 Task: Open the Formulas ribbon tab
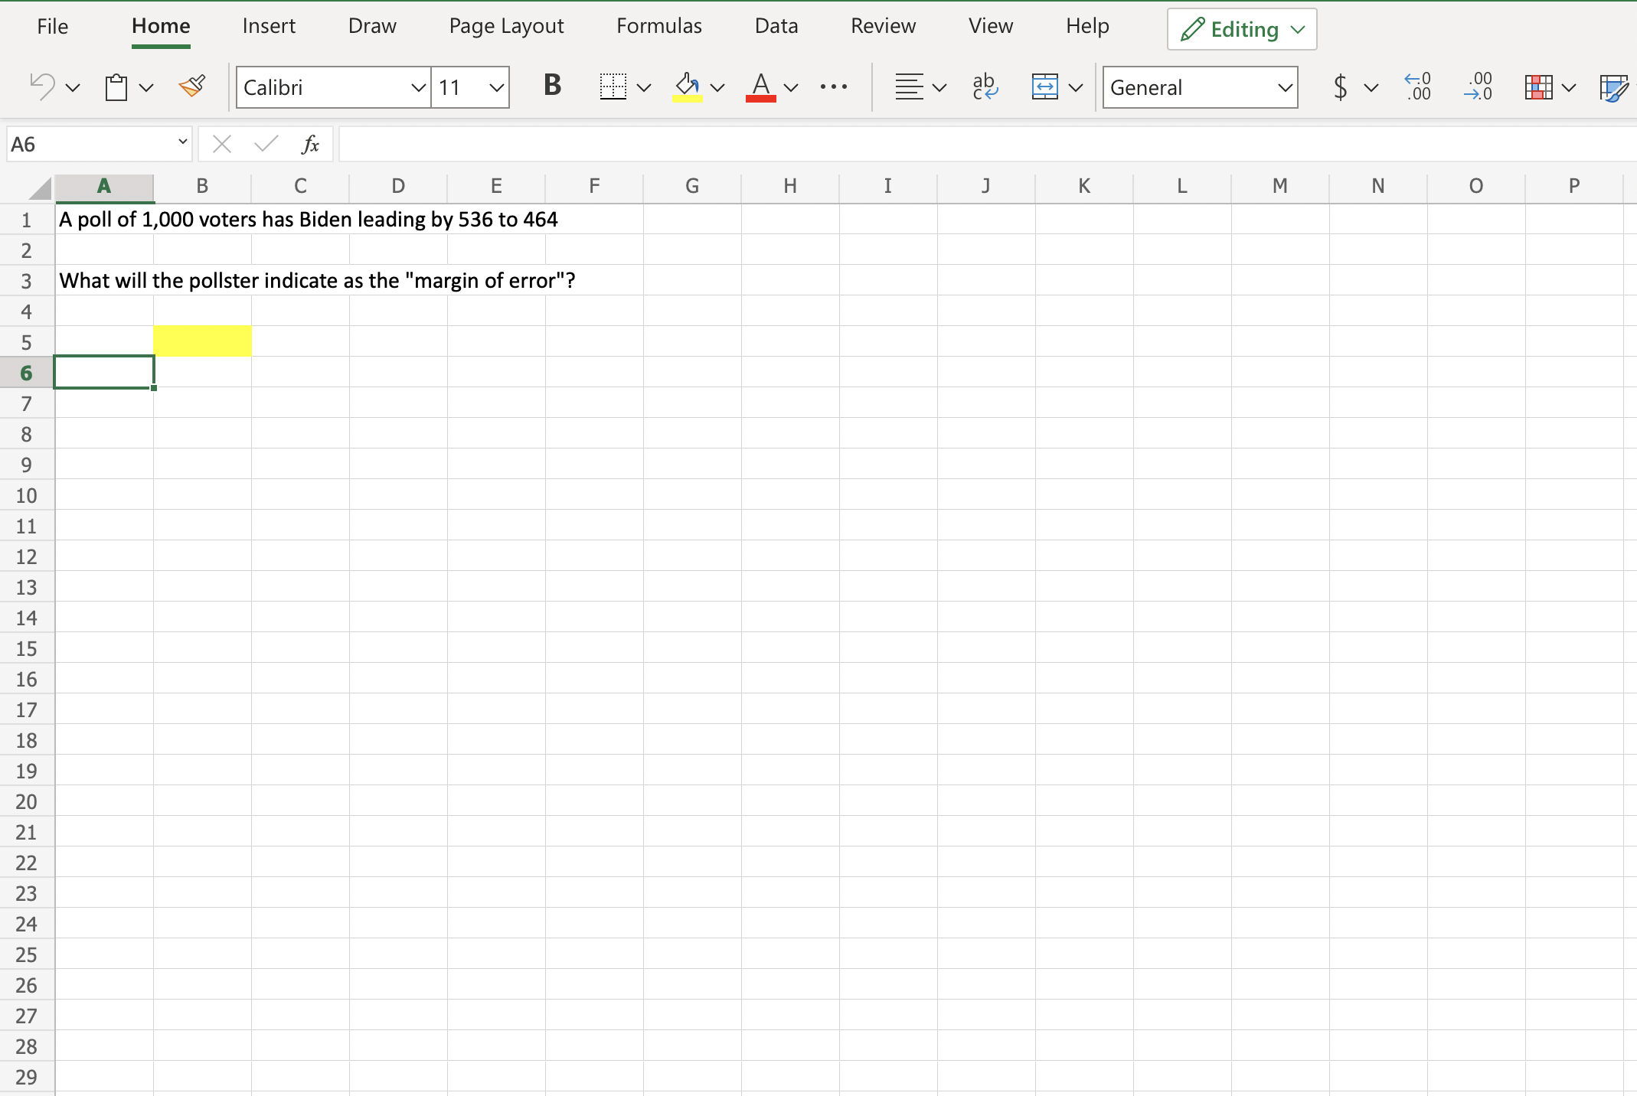point(658,26)
